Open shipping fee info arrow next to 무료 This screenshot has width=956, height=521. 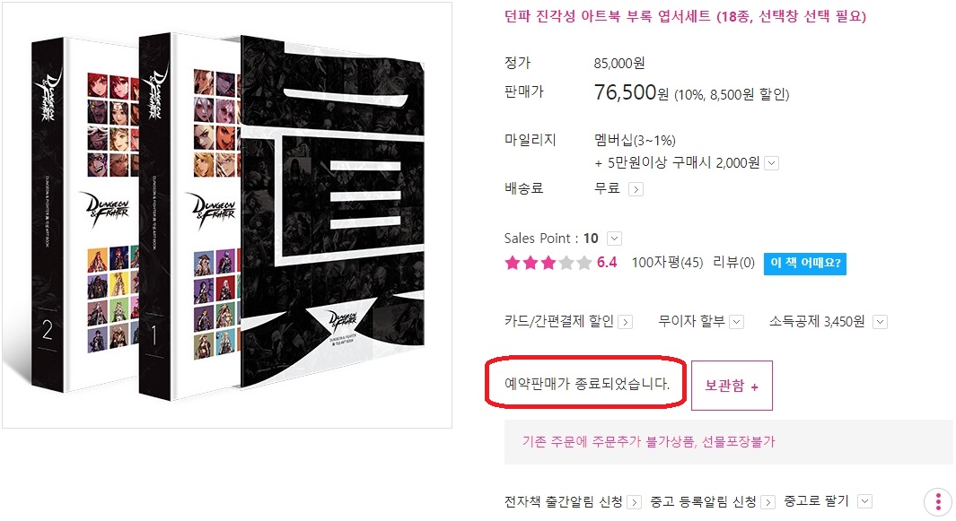tap(636, 189)
